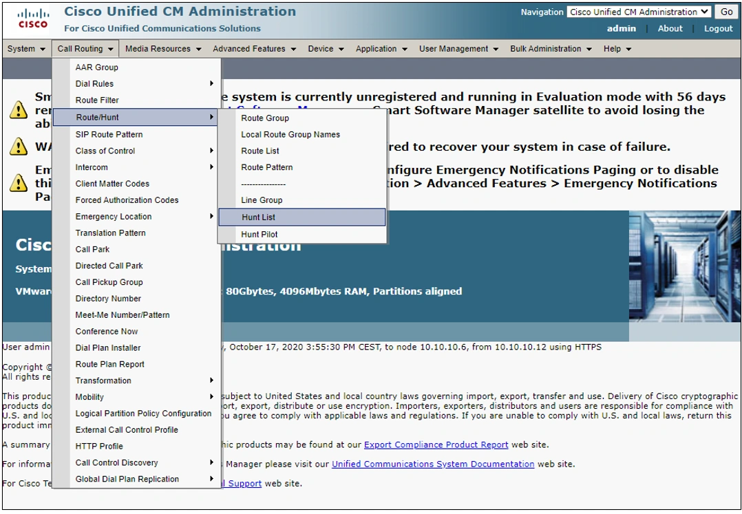
Task: Expand the Route/Hunt submenu
Action: 136,117
